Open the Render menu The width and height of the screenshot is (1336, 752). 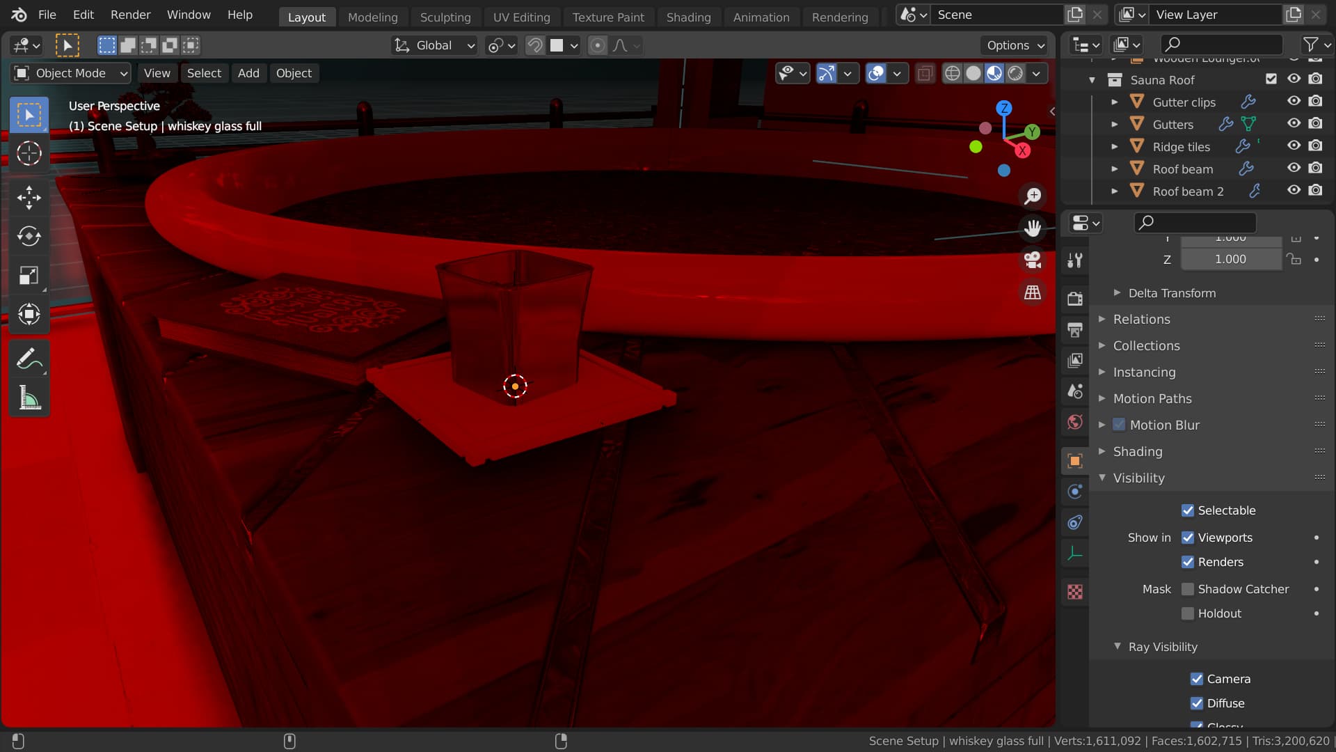click(x=130, y=15)
